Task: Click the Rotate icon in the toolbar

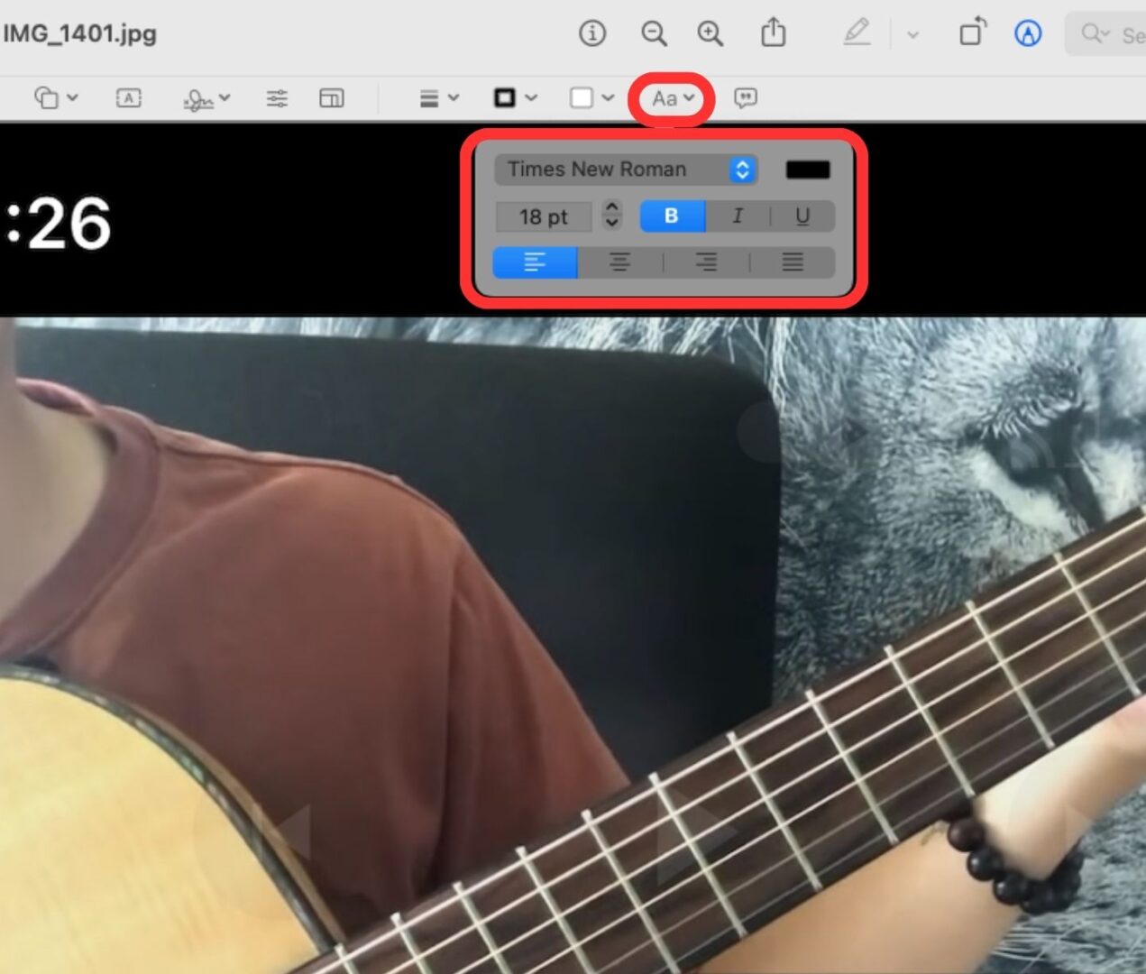Action: (x=972, y=34)
